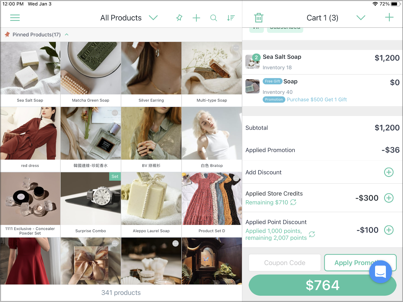Image resolution: width=403 pixels, height=302 pixels.
Task: Tap the red short dress product
Action: click(x=30, y=261)
